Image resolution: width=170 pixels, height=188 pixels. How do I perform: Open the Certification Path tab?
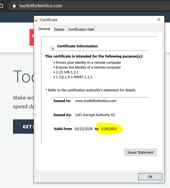click(x=81, y=29)
